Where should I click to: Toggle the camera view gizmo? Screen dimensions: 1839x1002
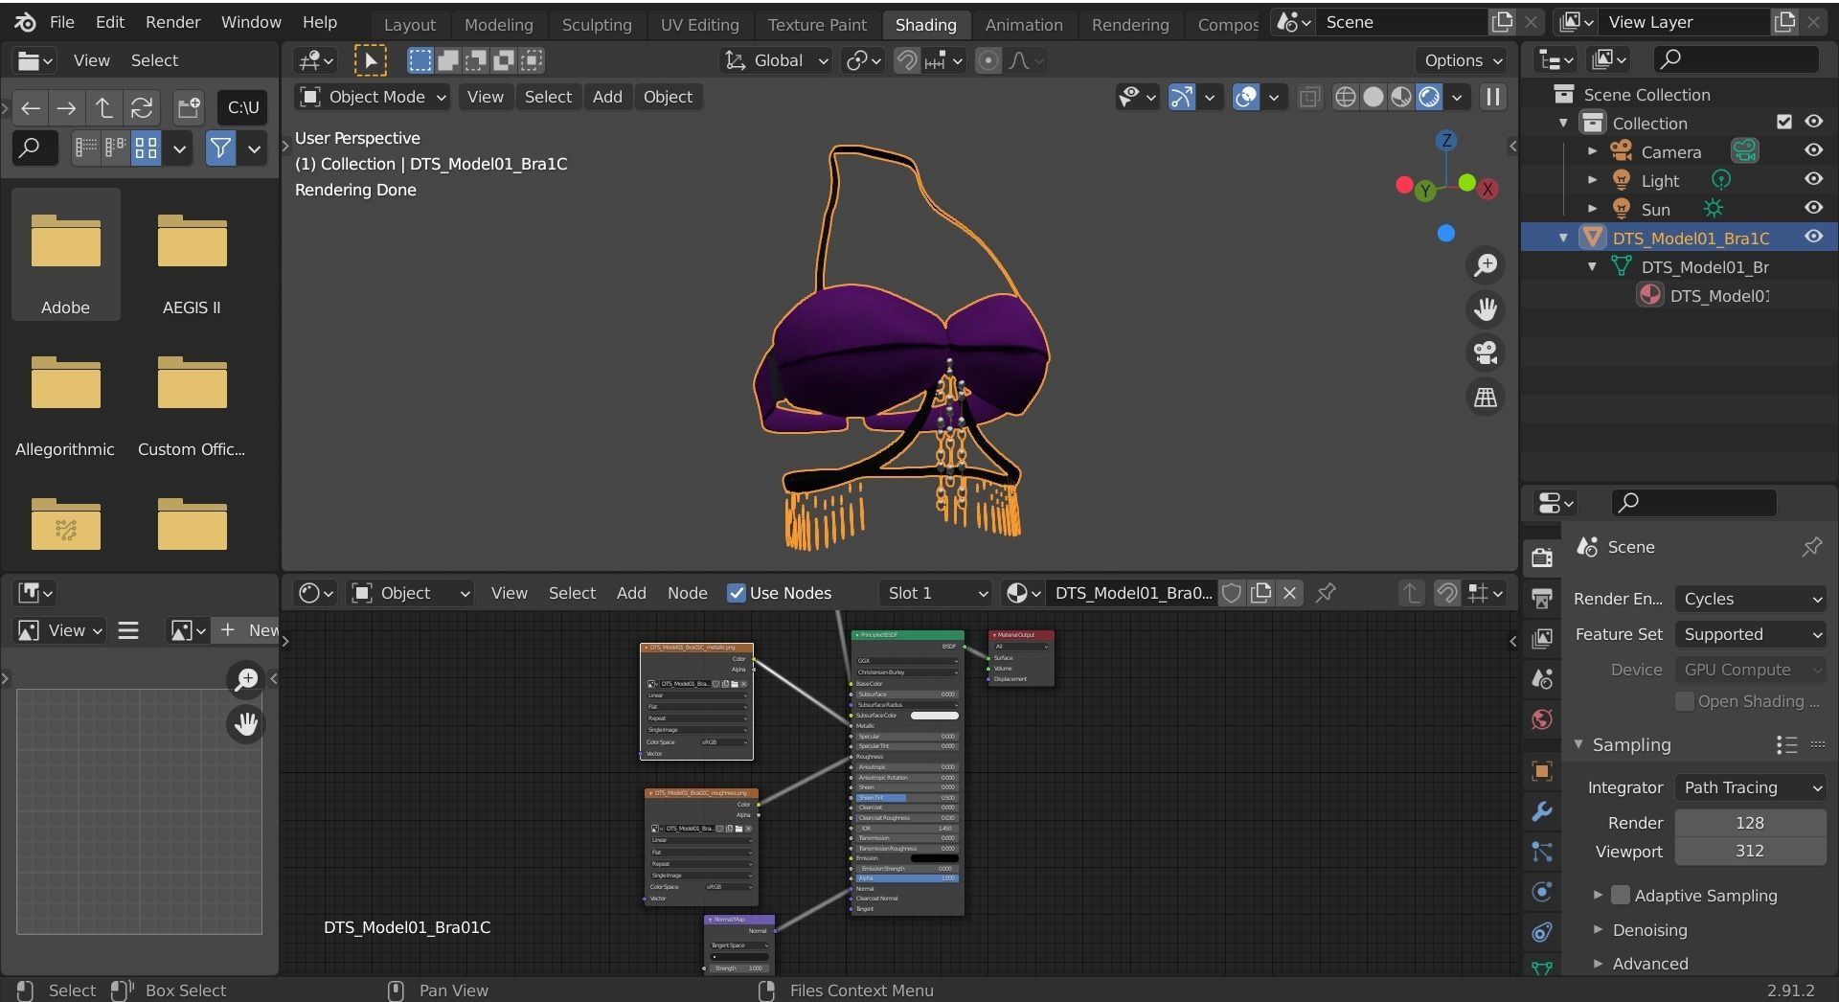coord(1485,353)
